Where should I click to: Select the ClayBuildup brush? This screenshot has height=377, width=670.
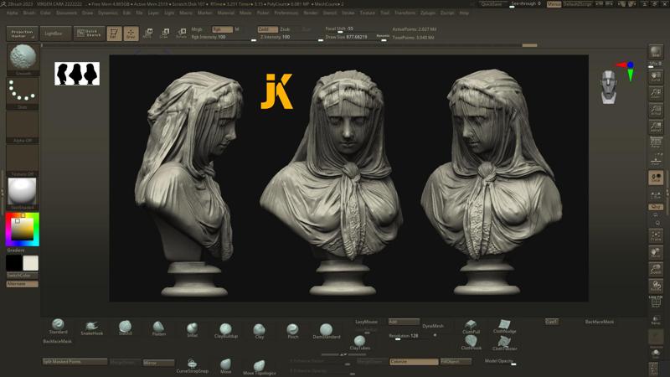click(225, 331)
